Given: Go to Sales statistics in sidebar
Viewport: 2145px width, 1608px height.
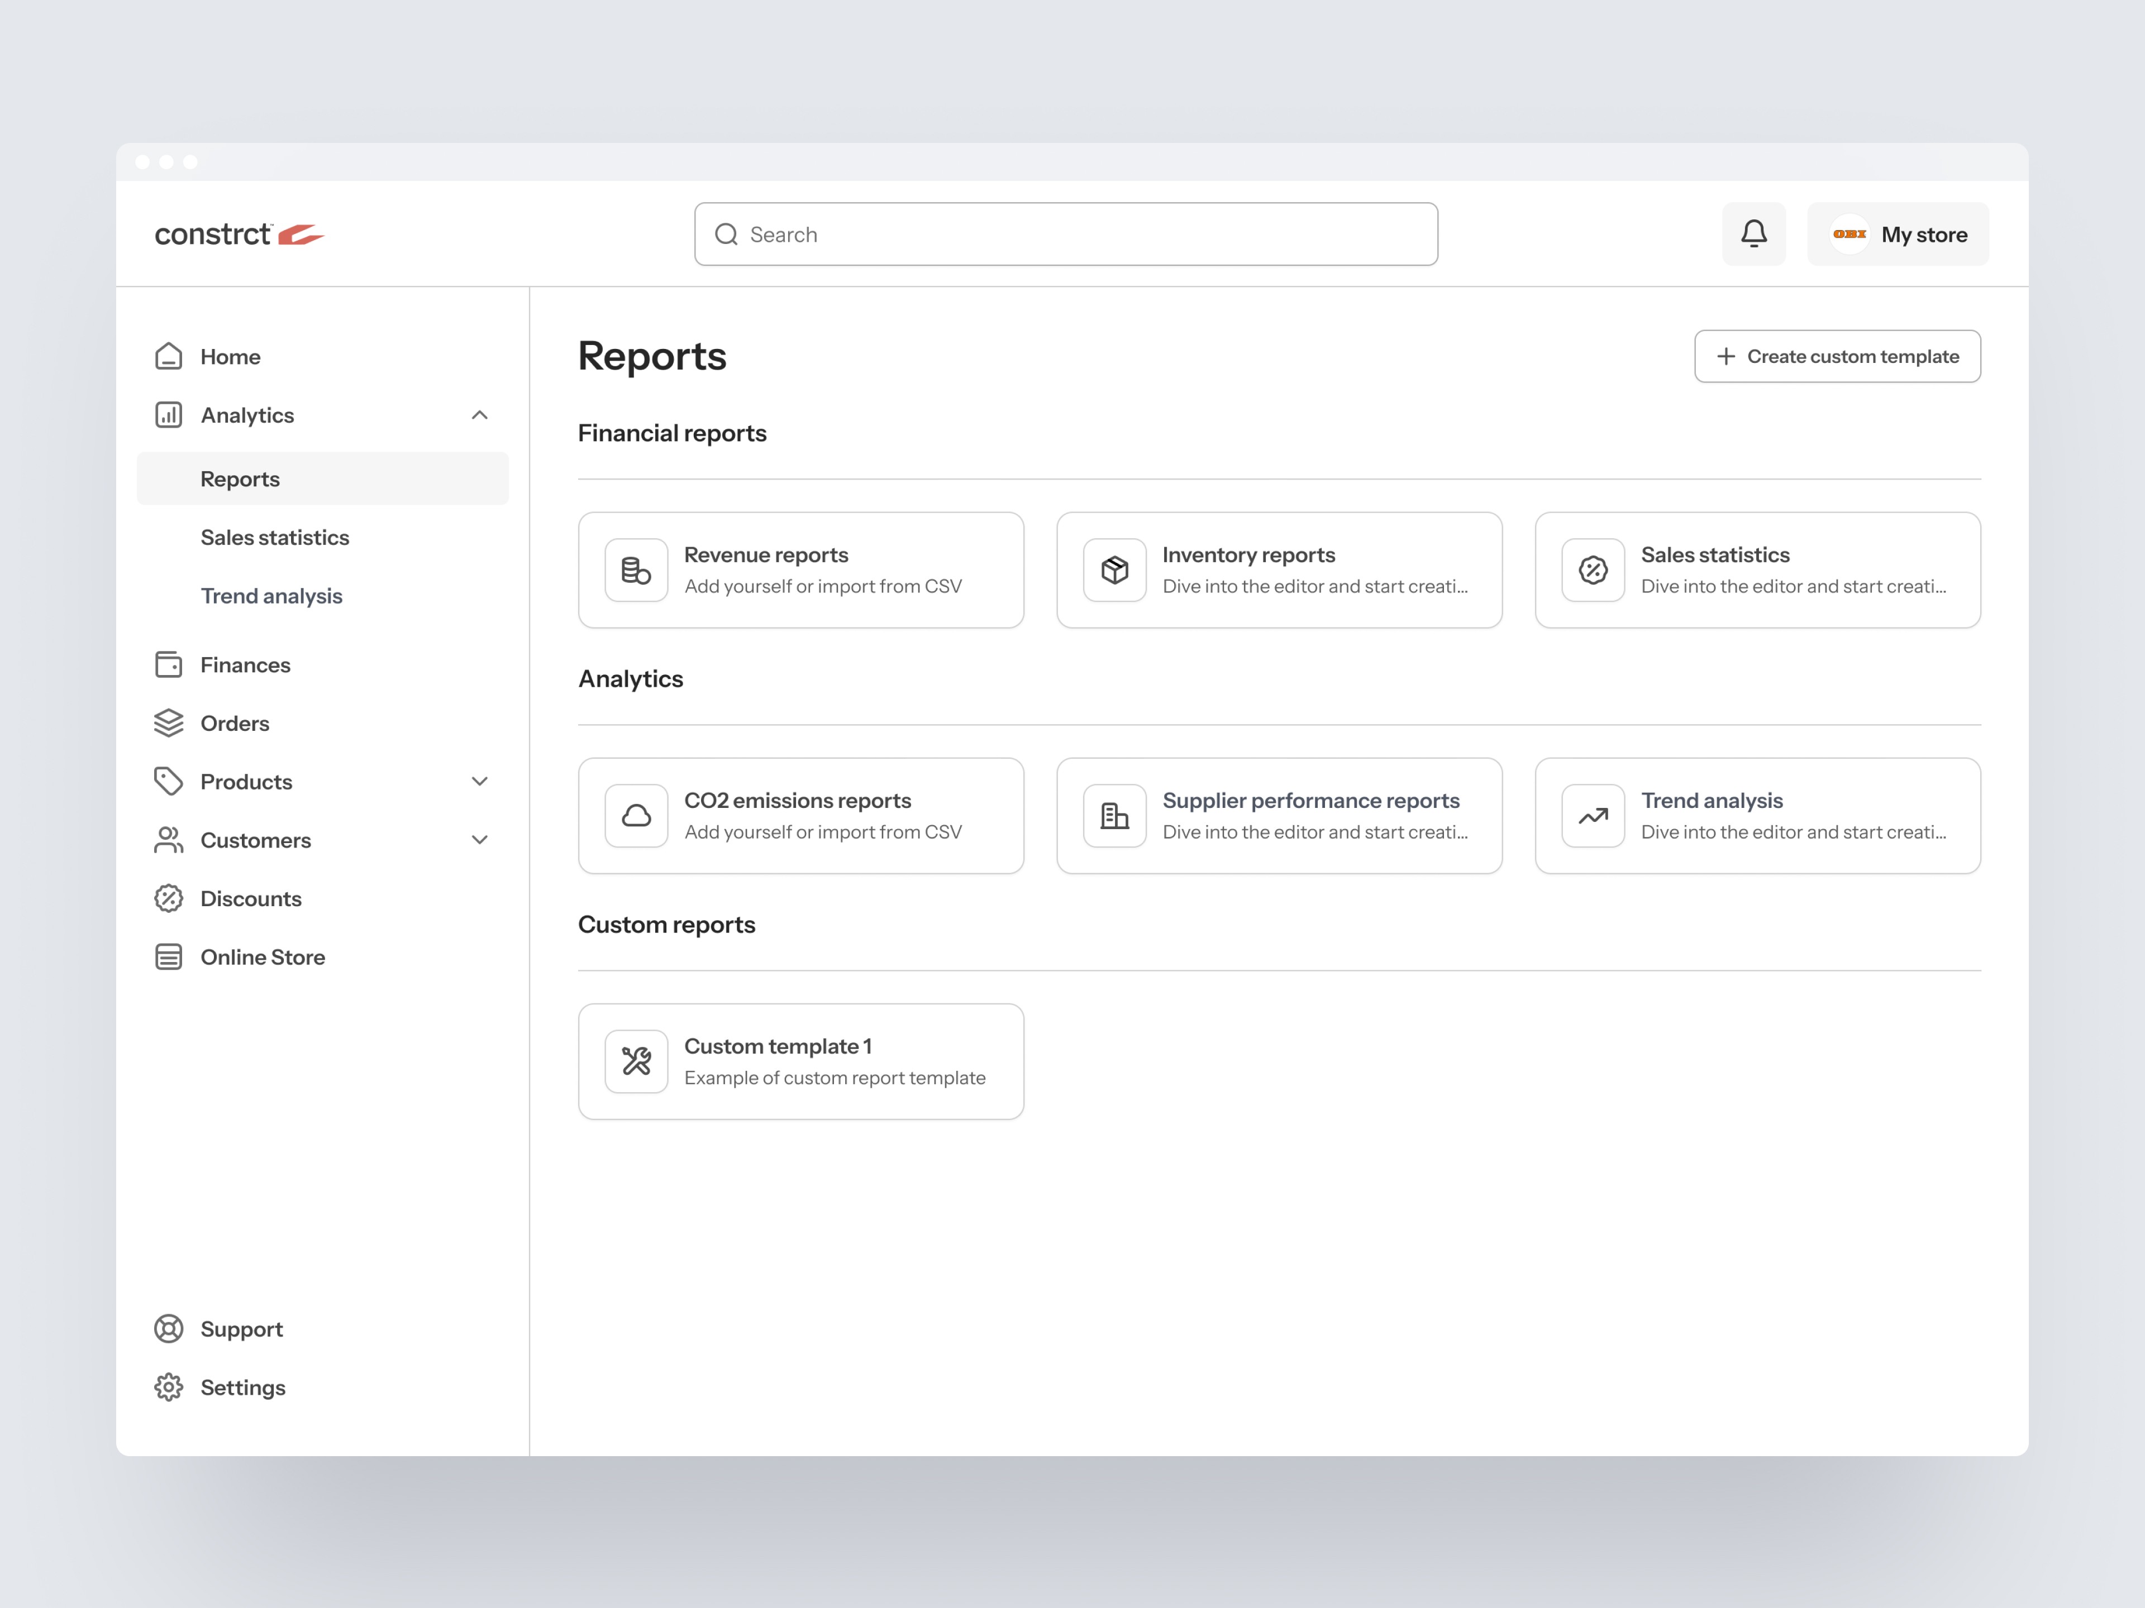Looking at the screenshot, I should (x=274, y=537).
